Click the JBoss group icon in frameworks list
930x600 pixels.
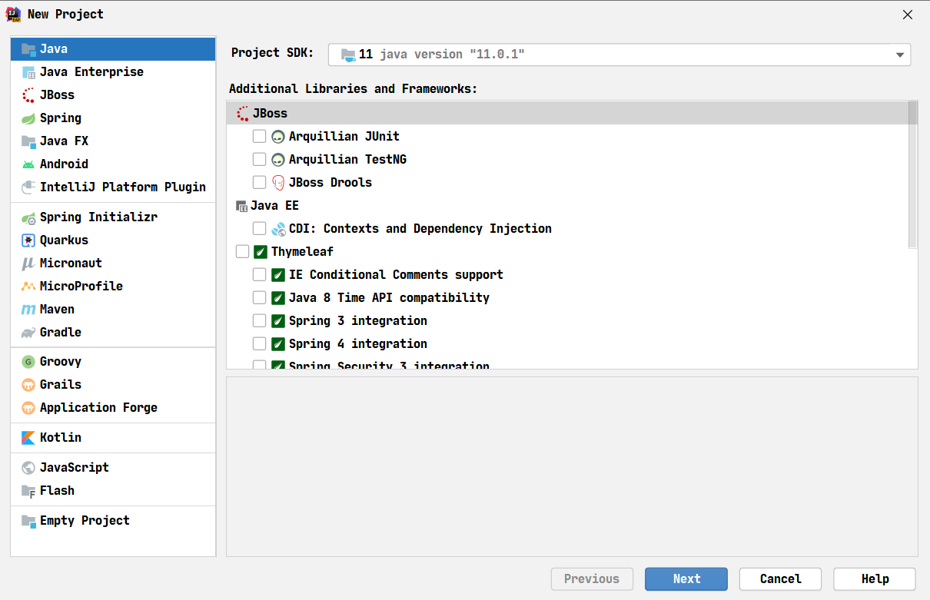point(243,114)
